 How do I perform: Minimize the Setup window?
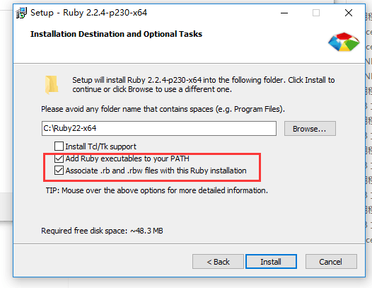click(x=284, y=13)
